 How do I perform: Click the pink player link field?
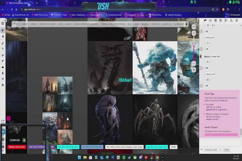click(221, 135)
